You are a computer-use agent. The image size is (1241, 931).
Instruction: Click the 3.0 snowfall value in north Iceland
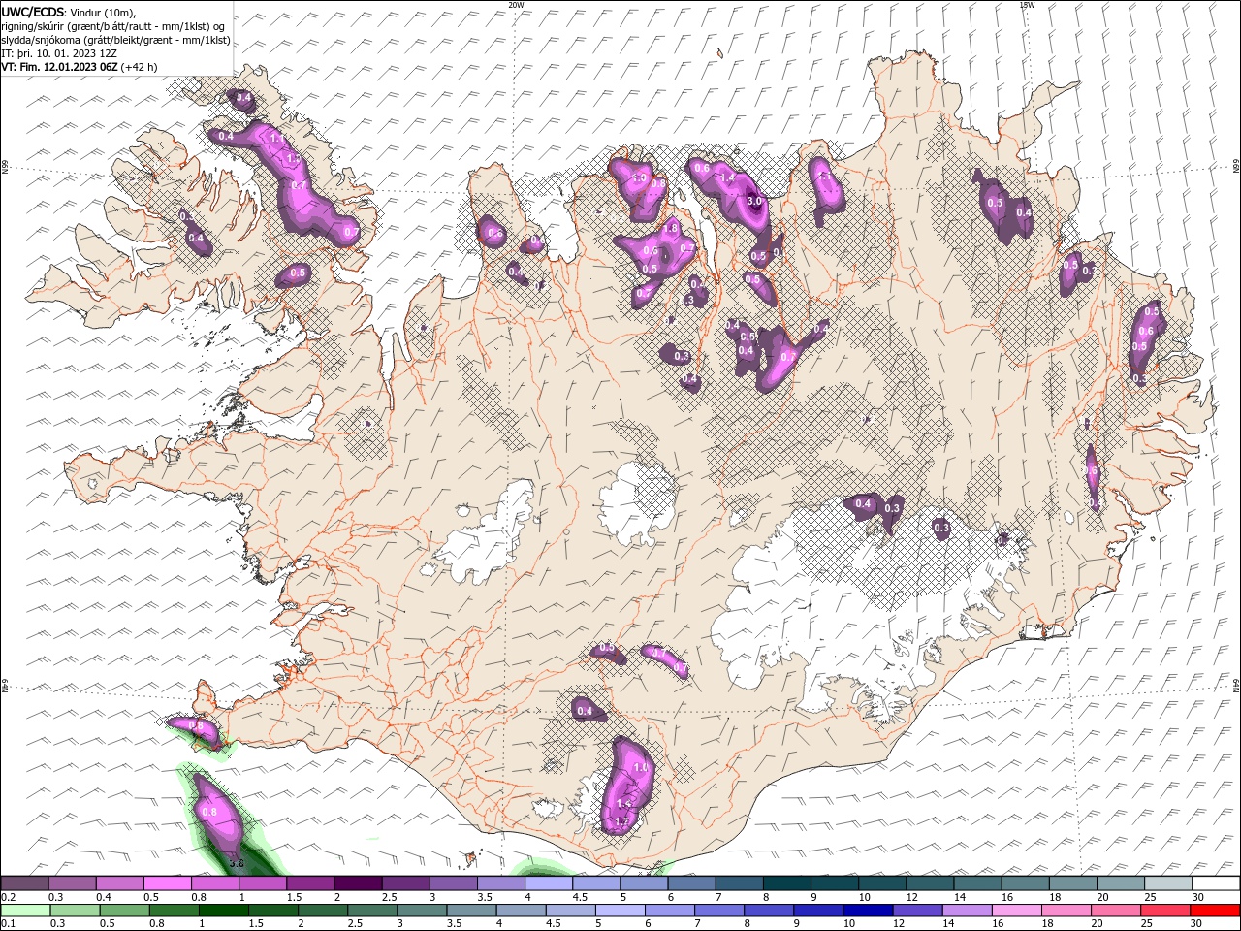pyautogui.click(x=756, y=200)
